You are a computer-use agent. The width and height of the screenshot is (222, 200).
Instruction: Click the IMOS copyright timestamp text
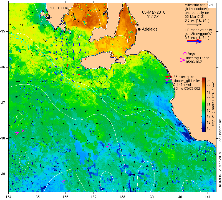pyautogui.click(x=220, y=153)
